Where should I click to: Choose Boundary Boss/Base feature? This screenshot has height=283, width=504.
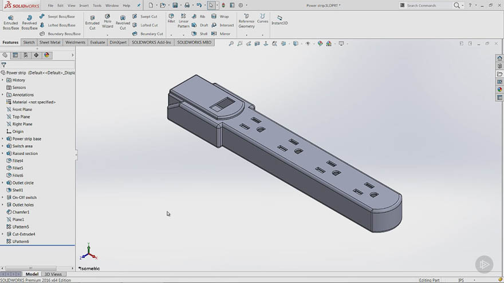point(60,34)
